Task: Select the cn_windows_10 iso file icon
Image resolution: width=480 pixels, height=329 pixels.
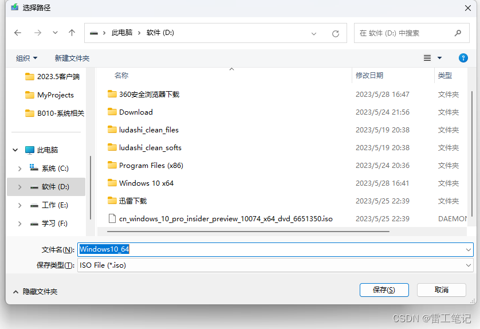Action: point(112,218)
